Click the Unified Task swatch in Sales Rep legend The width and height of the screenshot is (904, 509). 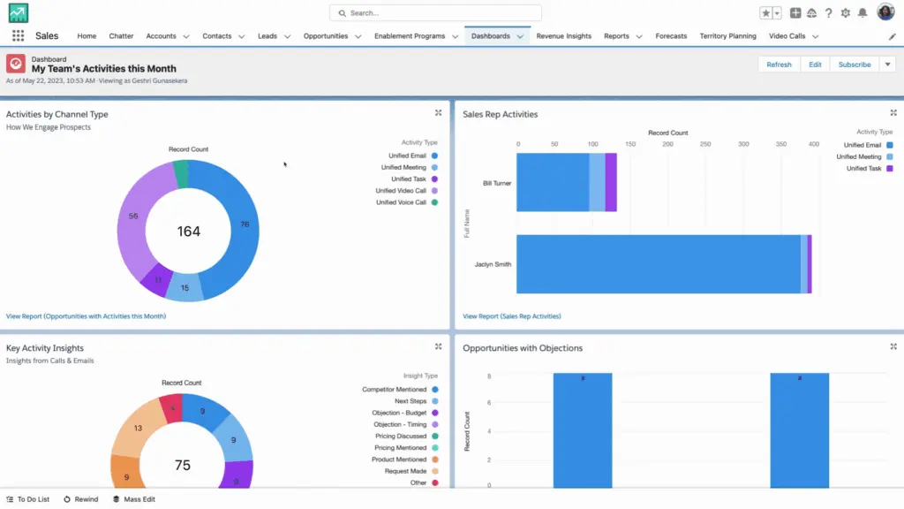tap(890, 169)
